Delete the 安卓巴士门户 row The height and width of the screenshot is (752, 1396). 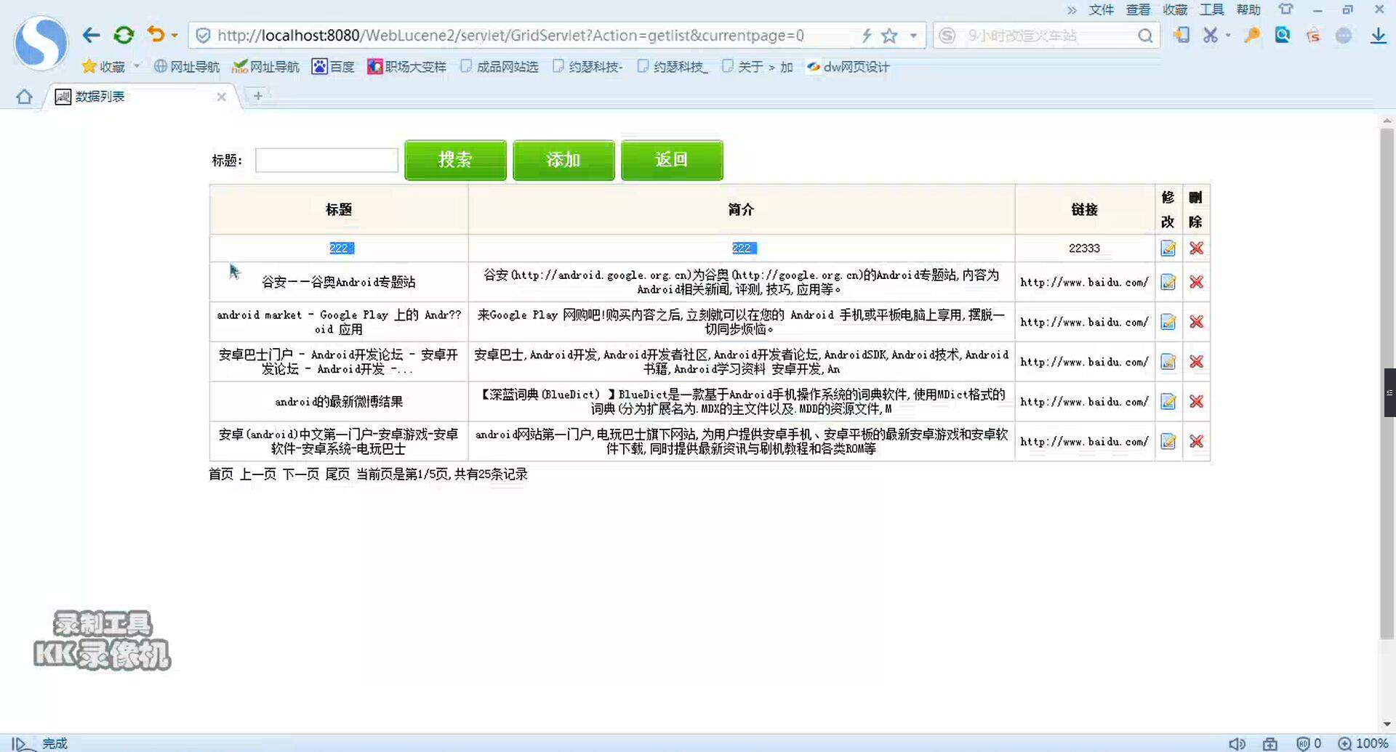pyautogui.click(x=1196, y=362)
